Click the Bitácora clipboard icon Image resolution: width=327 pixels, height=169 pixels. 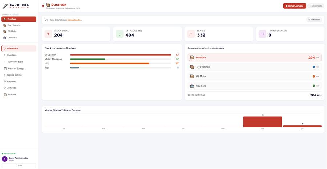[5, 95]
